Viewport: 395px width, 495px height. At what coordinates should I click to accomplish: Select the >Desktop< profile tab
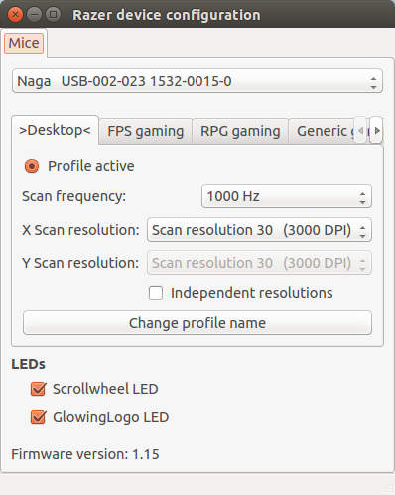pyautogui.click(x=55, y=130)
